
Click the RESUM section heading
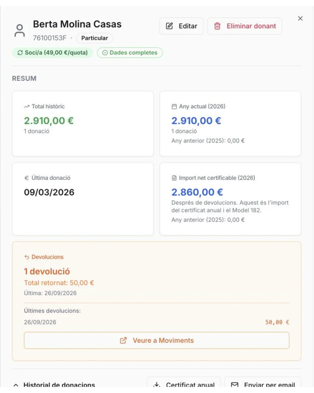(x=24, y=79)
